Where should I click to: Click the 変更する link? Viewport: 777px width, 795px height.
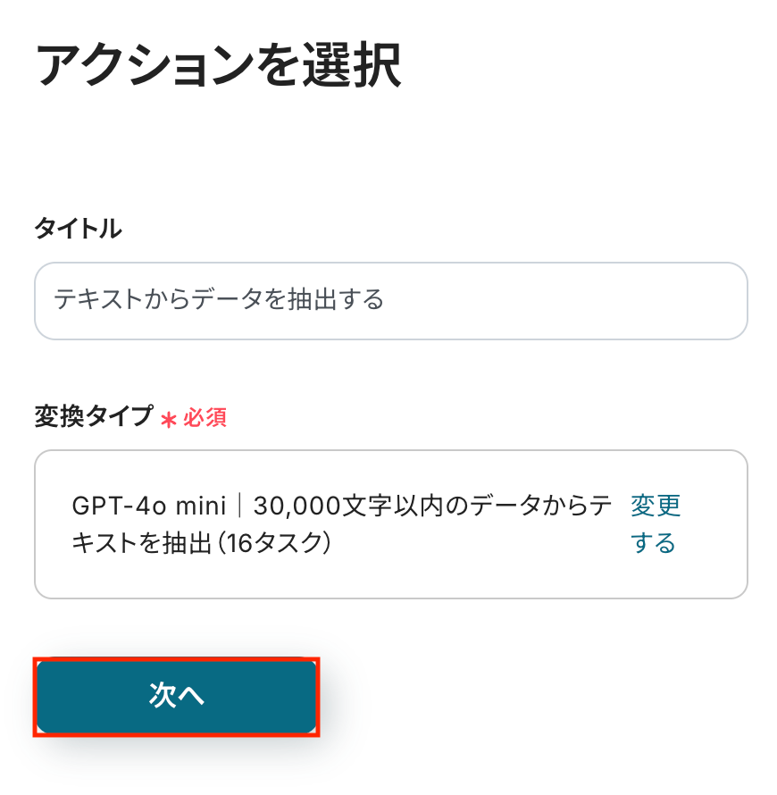pos(655,524)
